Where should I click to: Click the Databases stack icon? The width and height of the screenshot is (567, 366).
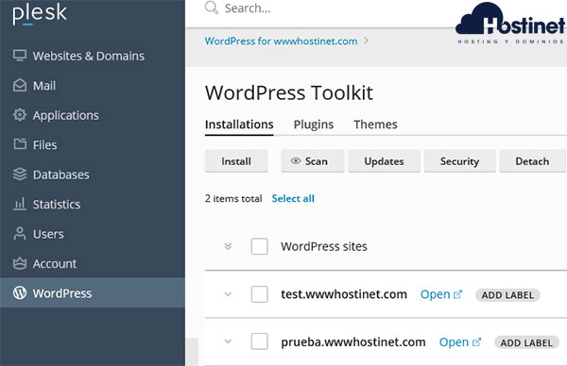[20, 175]
